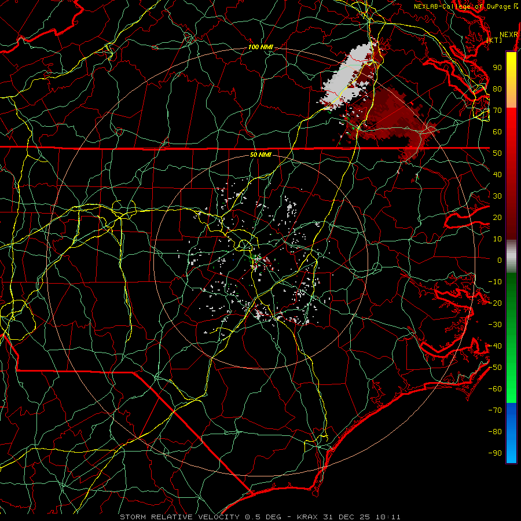The image size is (521, 521).
Task: Click the -50 value on velocity scale
Action: click(495, 368)
